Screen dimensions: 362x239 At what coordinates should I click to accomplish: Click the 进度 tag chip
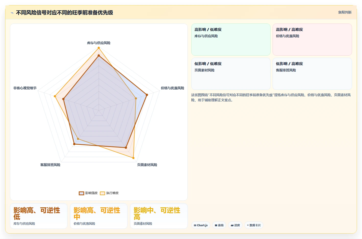point(235,225)
